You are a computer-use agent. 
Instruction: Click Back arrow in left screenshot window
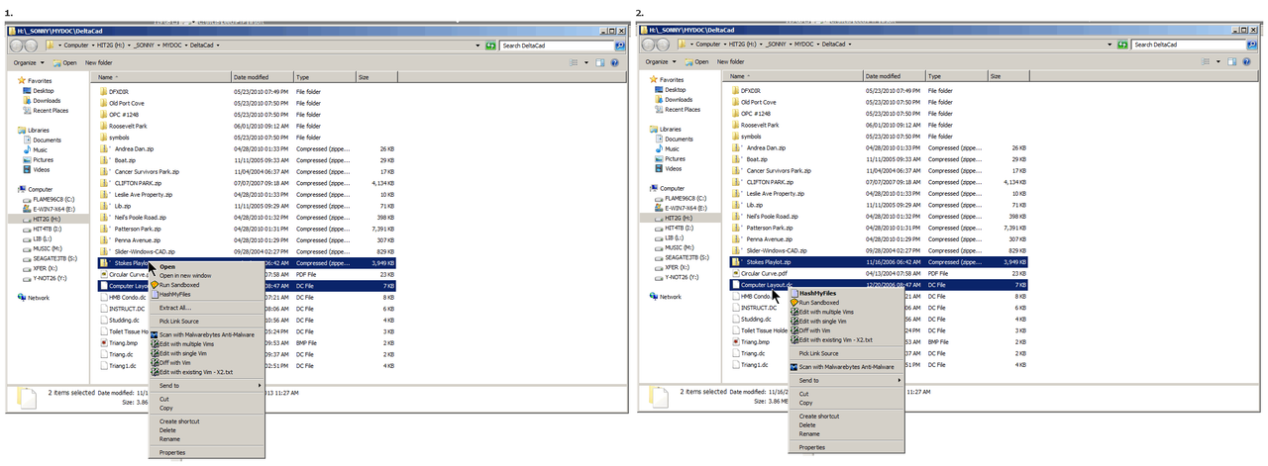pos(17,45)
